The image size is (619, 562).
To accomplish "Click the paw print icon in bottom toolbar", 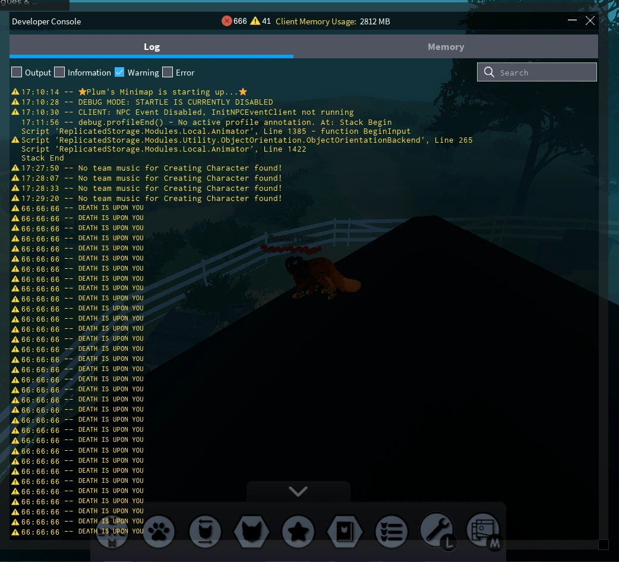I will pyautogui.click(x=158, y=531).
